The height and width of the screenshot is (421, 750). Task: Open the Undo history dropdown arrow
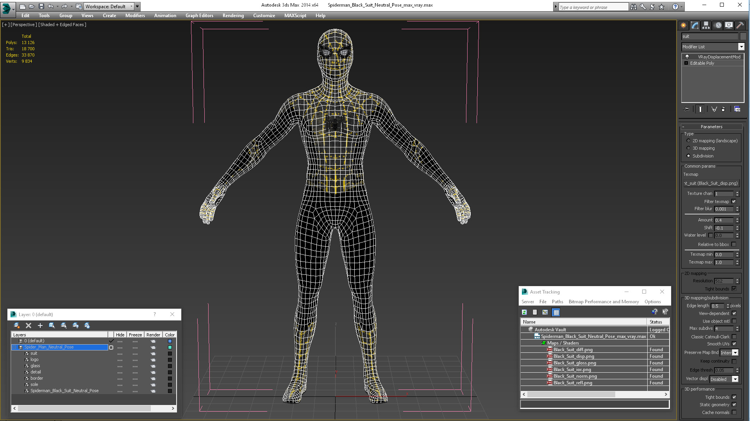click(57, 6)
